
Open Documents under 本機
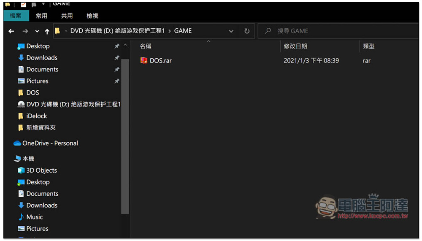[x=43, y=194]
